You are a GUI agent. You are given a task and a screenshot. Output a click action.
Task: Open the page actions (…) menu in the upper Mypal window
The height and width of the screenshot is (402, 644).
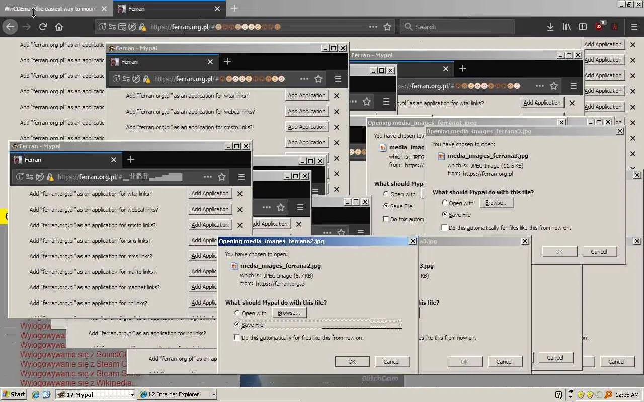click(304, 79)
